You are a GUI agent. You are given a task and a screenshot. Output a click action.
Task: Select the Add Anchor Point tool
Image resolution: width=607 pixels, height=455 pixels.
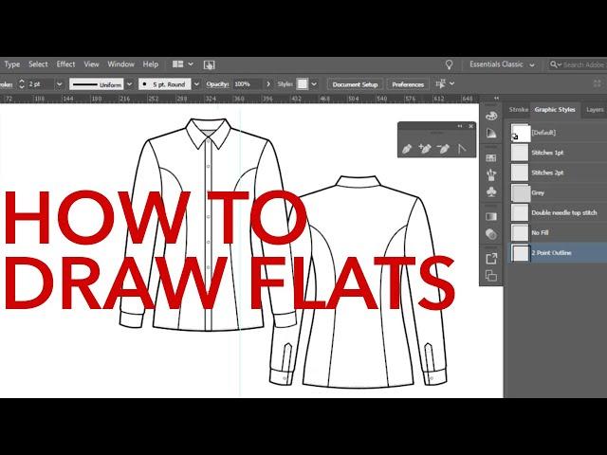pyautogui.click(x=426, y=149)
